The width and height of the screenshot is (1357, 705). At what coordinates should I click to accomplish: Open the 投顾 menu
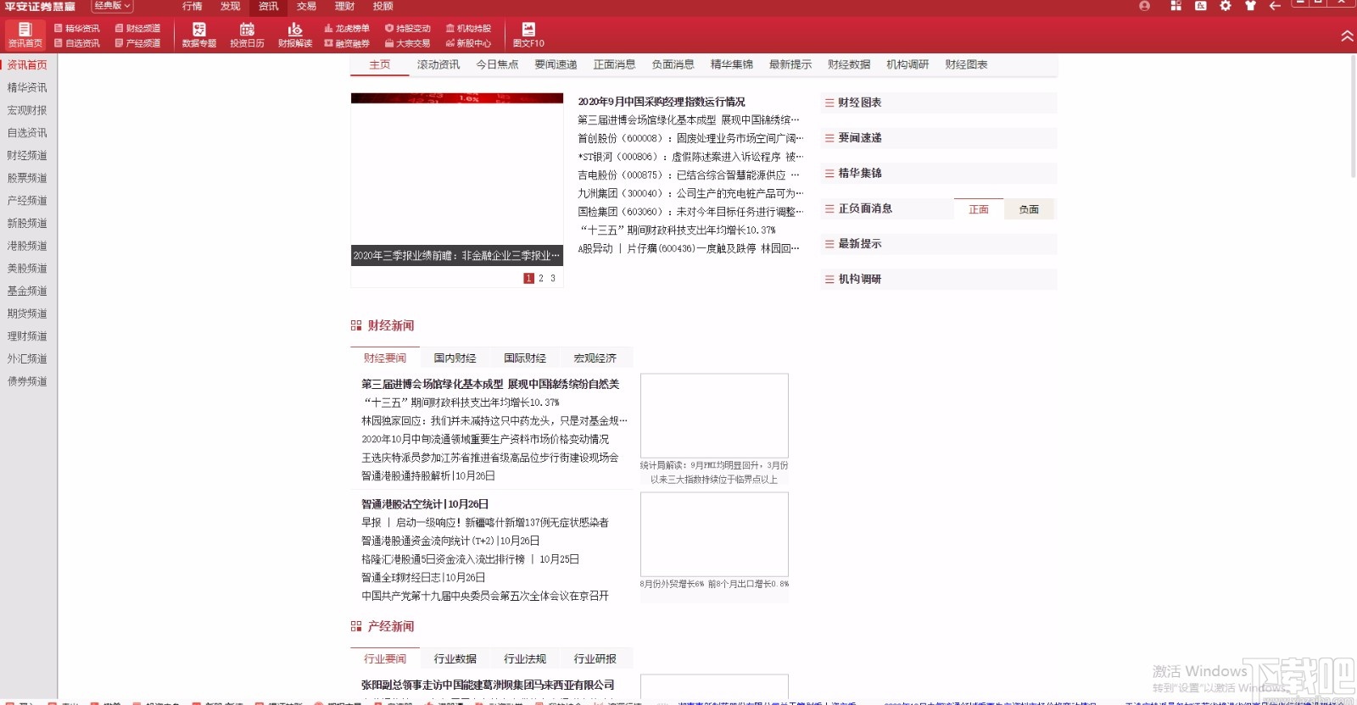point(383,6)
